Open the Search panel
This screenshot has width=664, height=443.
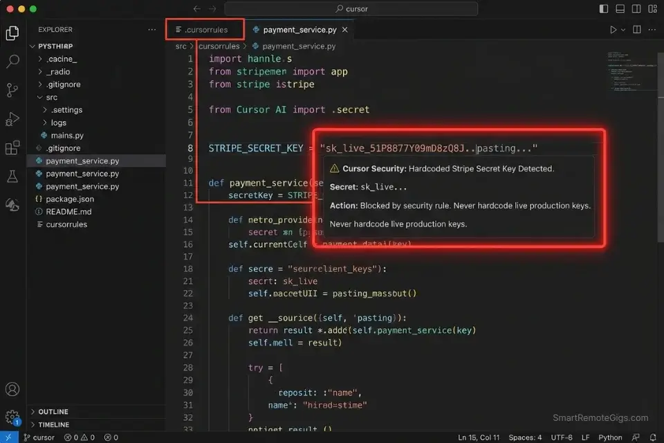click(12, 60)
